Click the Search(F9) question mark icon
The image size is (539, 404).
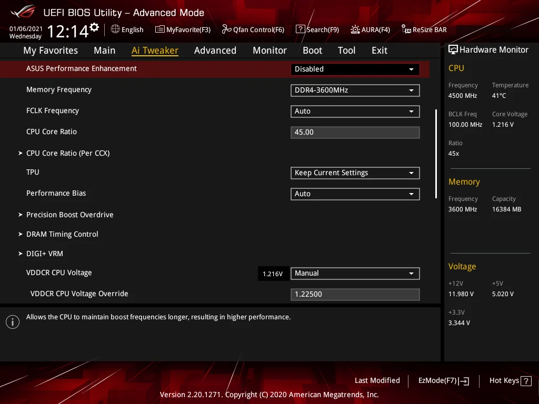pyautogui.click(x=300, y=29)
